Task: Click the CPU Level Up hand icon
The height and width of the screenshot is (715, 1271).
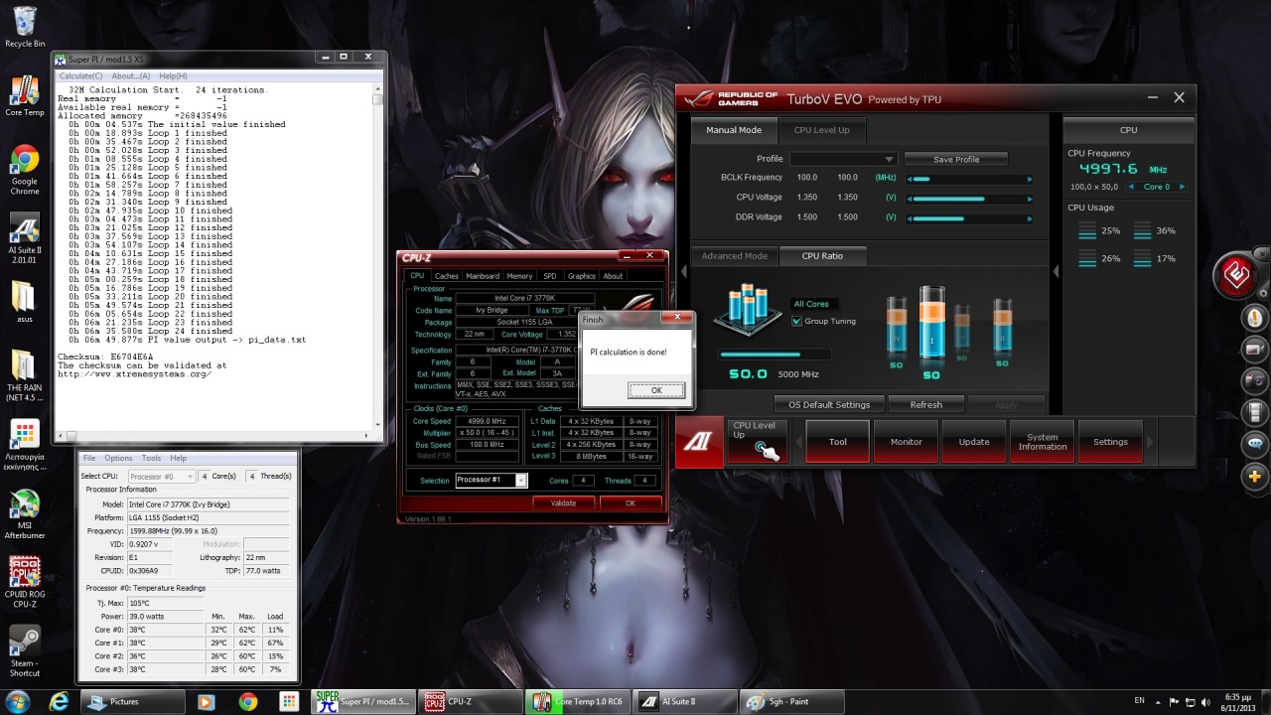Action: (x=768, y=452)
